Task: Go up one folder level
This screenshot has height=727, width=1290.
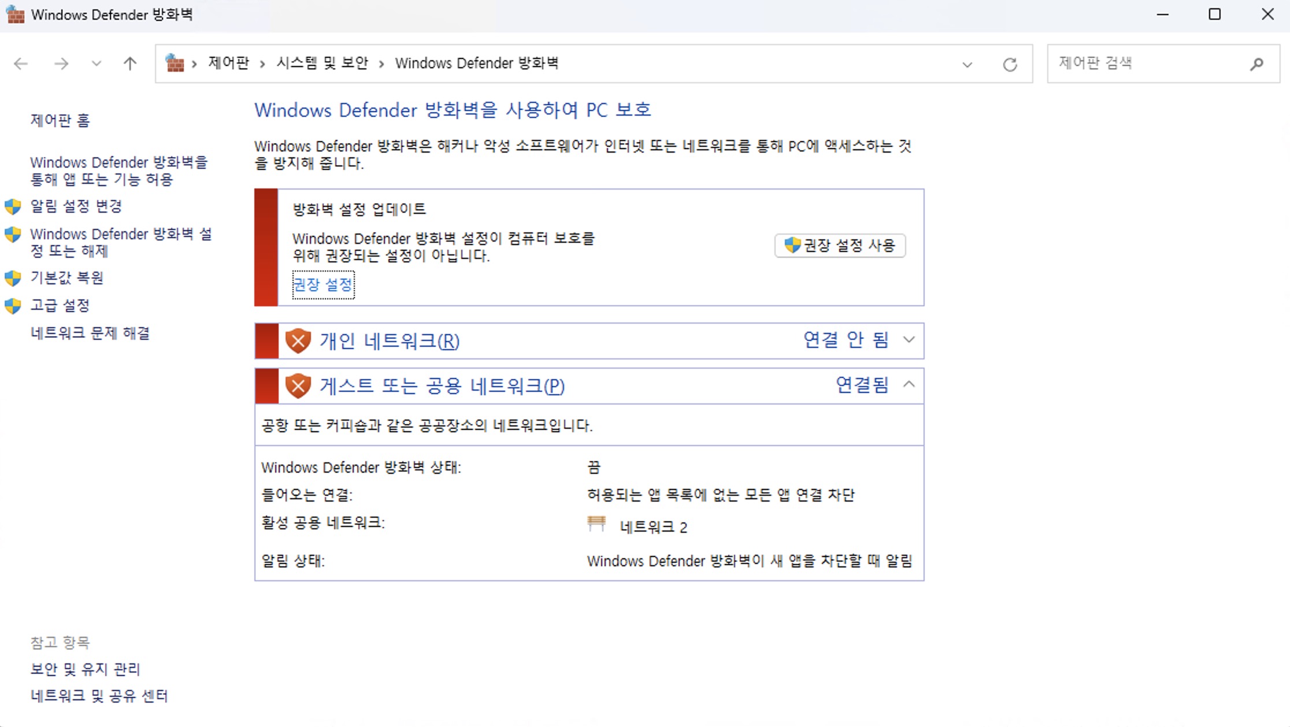Action: pos(130,64)
